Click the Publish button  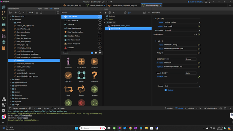point(169,108)
